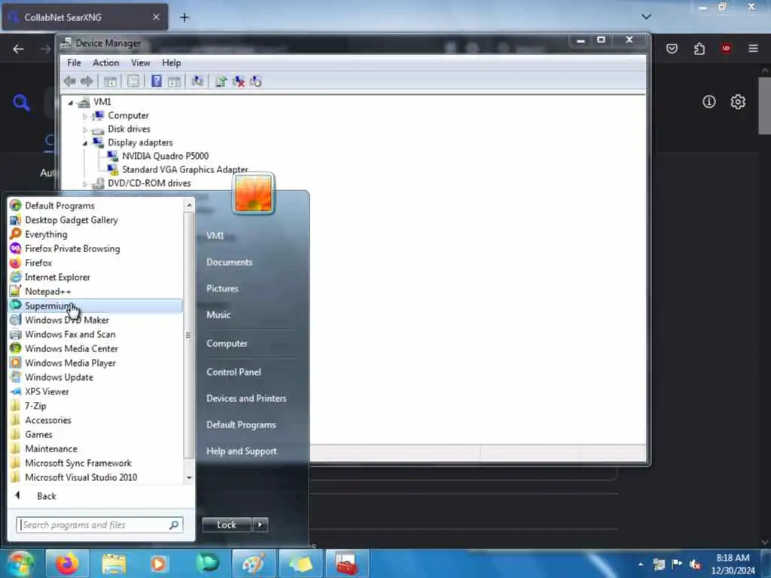
Task: Open the File menu in Device Manager
Action: pyautogui.click(x=75, y=62)
